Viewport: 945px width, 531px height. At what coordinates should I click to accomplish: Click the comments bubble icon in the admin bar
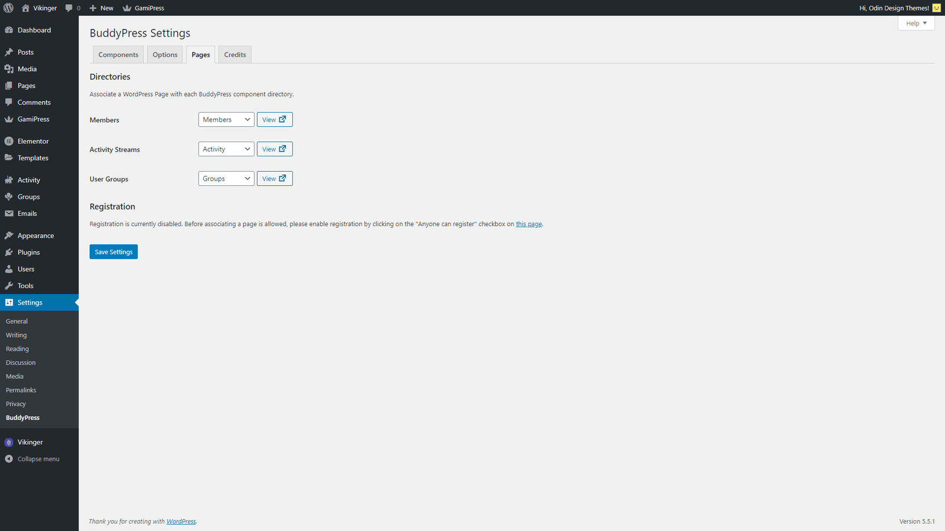tap(69, 8)
